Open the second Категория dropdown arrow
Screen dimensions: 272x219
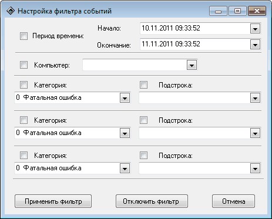(x=125, y=133)
